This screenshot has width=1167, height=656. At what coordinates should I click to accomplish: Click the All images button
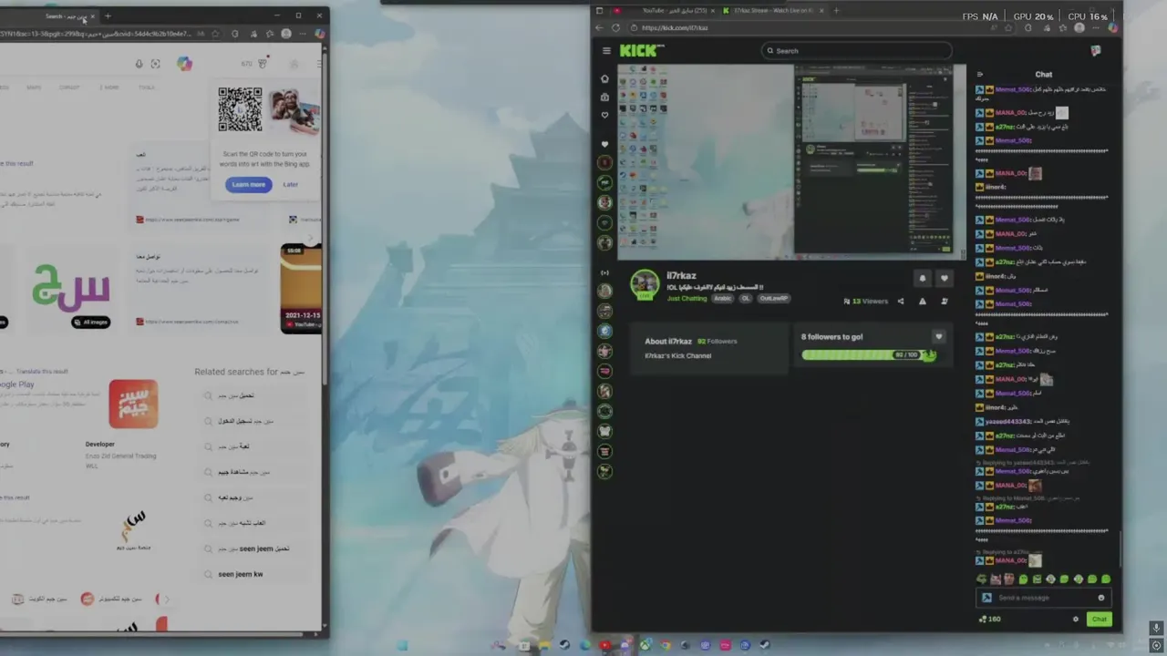coord(90,322)
